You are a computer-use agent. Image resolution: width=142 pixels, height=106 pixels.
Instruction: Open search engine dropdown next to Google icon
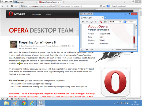click(111, 6)
